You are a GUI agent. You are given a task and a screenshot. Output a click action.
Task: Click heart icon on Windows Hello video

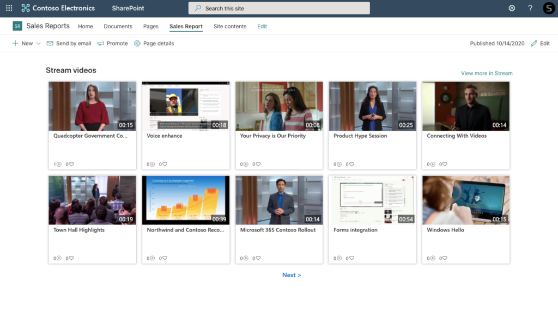(445, 258)
